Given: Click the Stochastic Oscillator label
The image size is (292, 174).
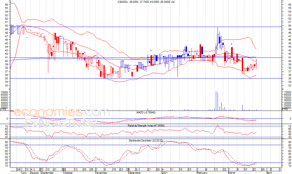Looking at the screenshot, I should pyautogui.click(x=146, y=140).
